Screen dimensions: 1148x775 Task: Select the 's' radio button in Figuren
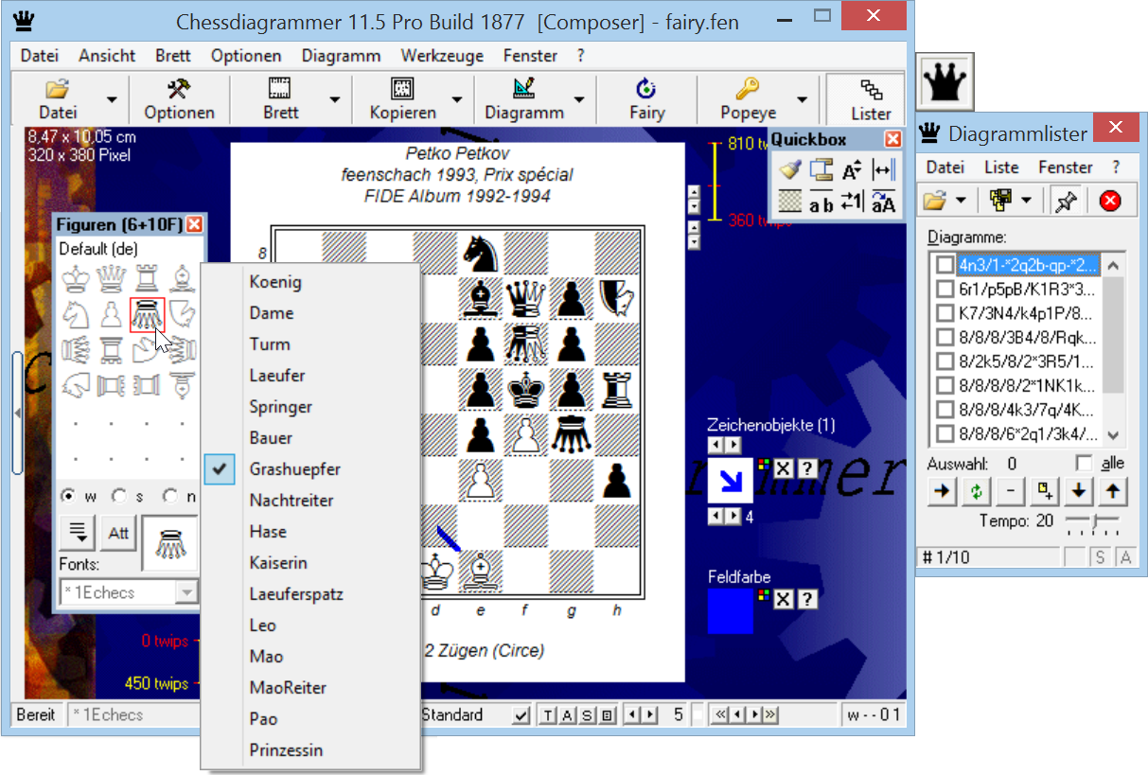point(118,496)
